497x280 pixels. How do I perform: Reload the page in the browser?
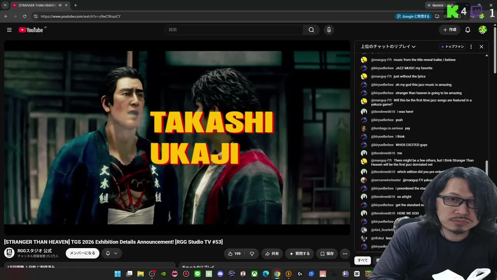tap(24, 16)
